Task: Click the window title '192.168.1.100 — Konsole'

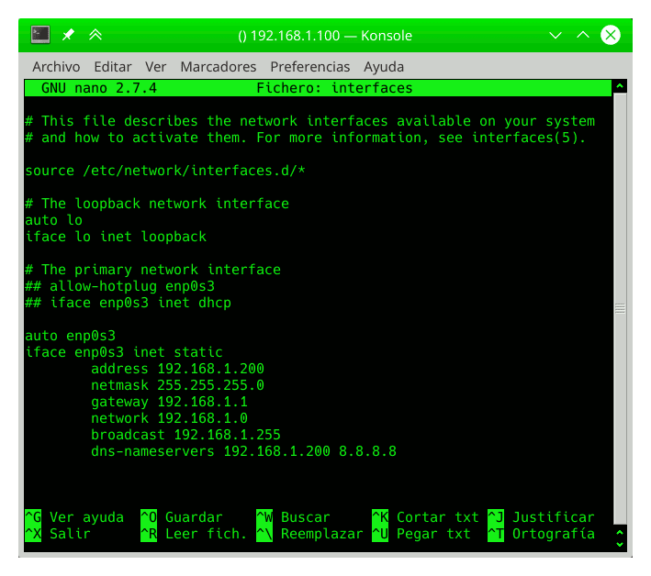Action: [325, 36]
